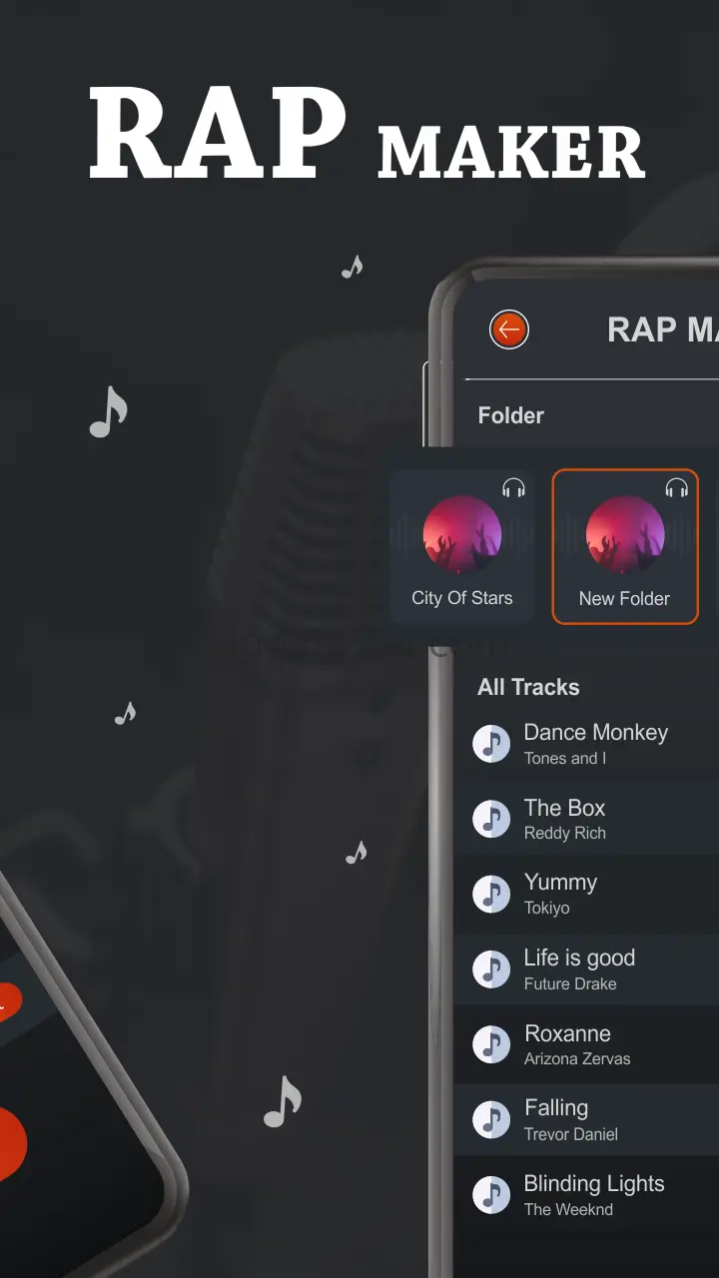
Task: Select the Roxanne track title
Action: coord(567,1033)
